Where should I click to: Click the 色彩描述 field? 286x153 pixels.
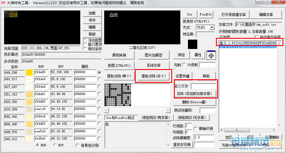pos(62,54)
